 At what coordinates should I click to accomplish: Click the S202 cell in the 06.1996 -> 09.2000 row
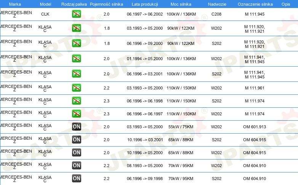tap(217, 43)
